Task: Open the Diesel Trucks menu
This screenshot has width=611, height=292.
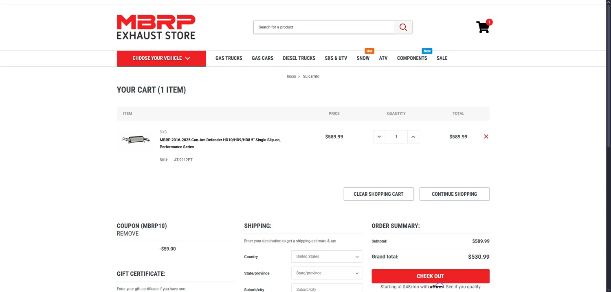Action: point(299,58)
